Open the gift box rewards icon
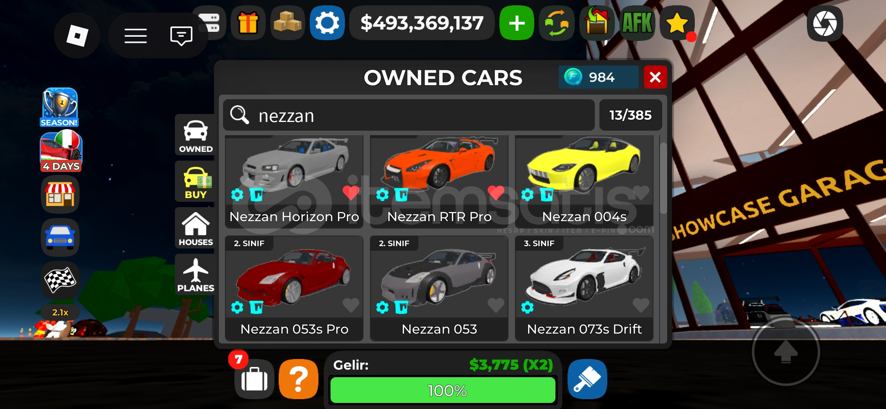This screenshot has width=886, height=409. tap(248, 23)
